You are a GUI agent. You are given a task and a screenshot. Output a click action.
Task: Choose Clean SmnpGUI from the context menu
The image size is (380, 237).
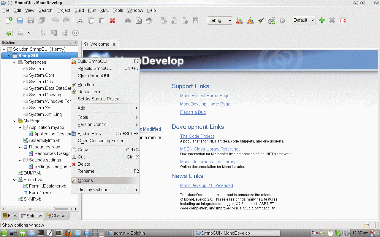(x=105, y=76)
